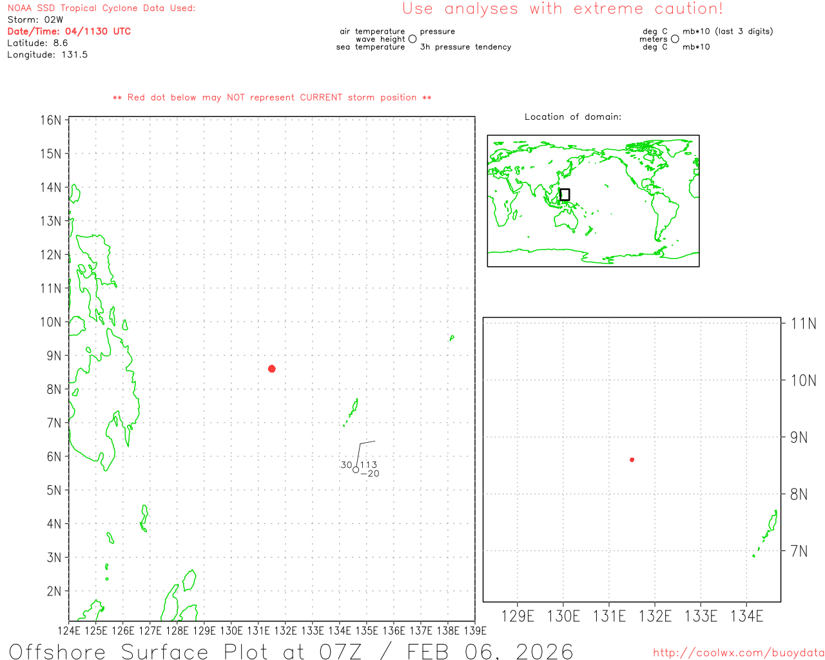Click the "16N" latitude axis label
The image size is (825, 660).
coord(51,121)
